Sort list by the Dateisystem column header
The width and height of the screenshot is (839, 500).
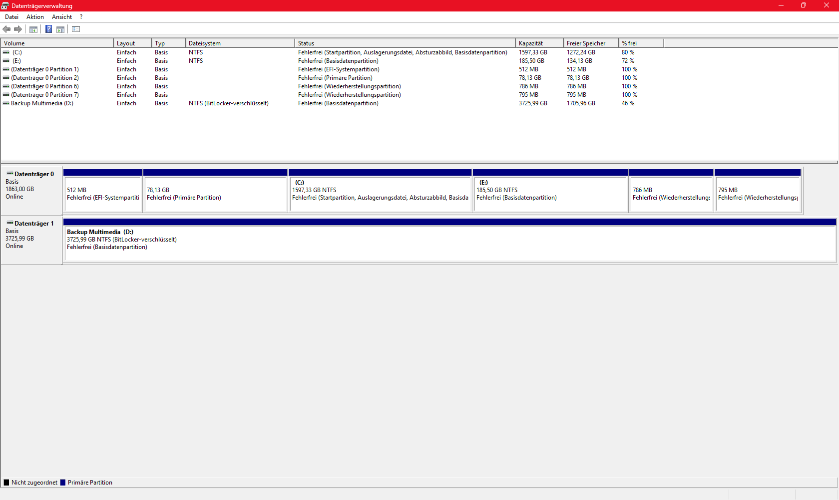[x=240, y=43]
